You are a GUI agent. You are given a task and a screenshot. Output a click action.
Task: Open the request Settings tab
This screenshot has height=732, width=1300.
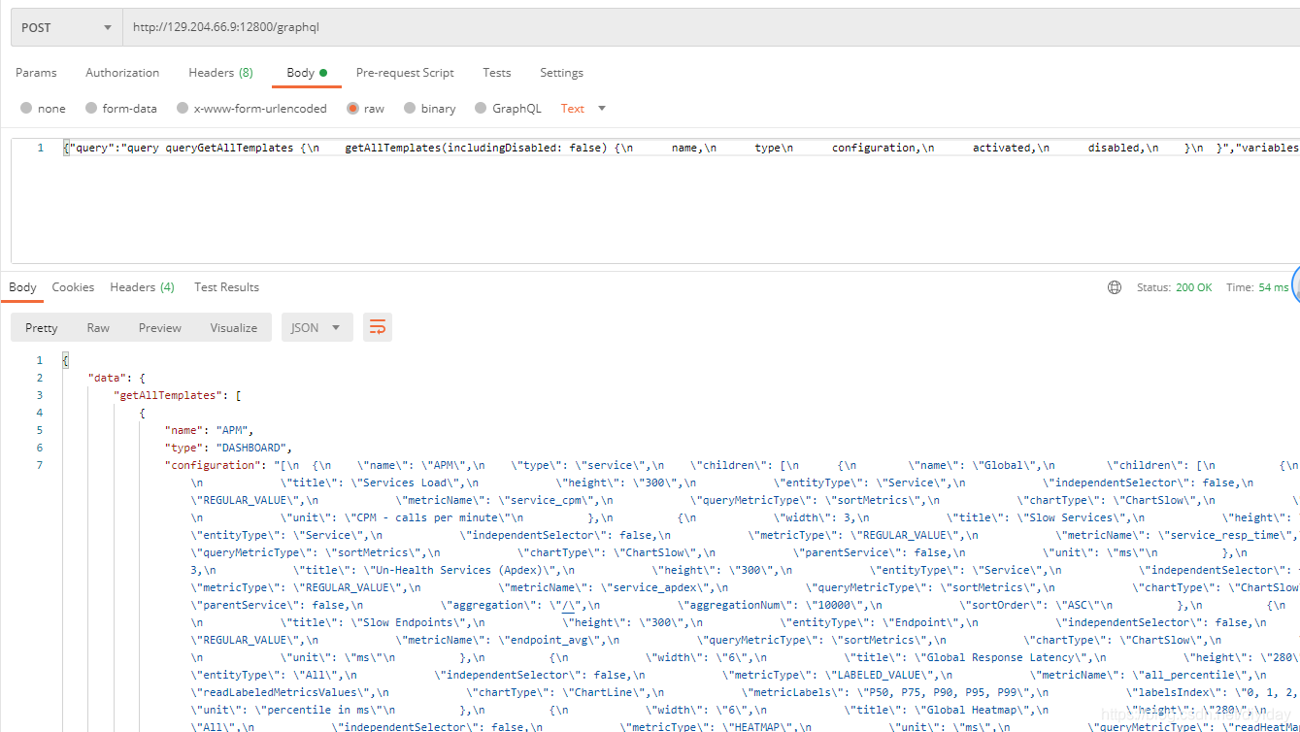click(562, 73)
